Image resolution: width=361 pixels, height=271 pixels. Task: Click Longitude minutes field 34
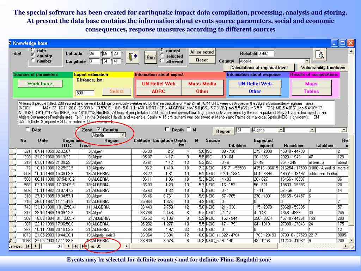coord(106,61)
